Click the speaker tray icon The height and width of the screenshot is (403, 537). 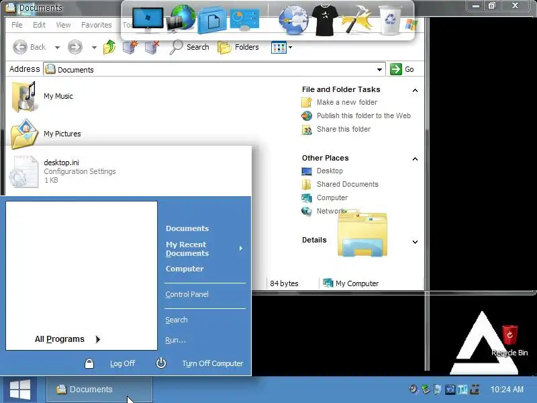[x=413, y=390]
